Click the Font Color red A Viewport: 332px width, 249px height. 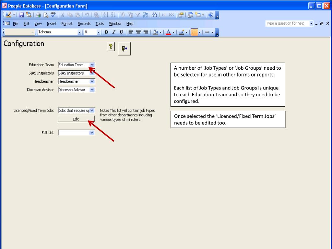(x=168, y=32)
